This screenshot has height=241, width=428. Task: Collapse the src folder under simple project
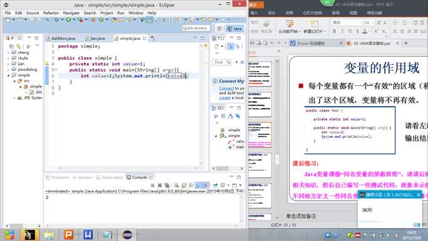[x=15, y=81]
